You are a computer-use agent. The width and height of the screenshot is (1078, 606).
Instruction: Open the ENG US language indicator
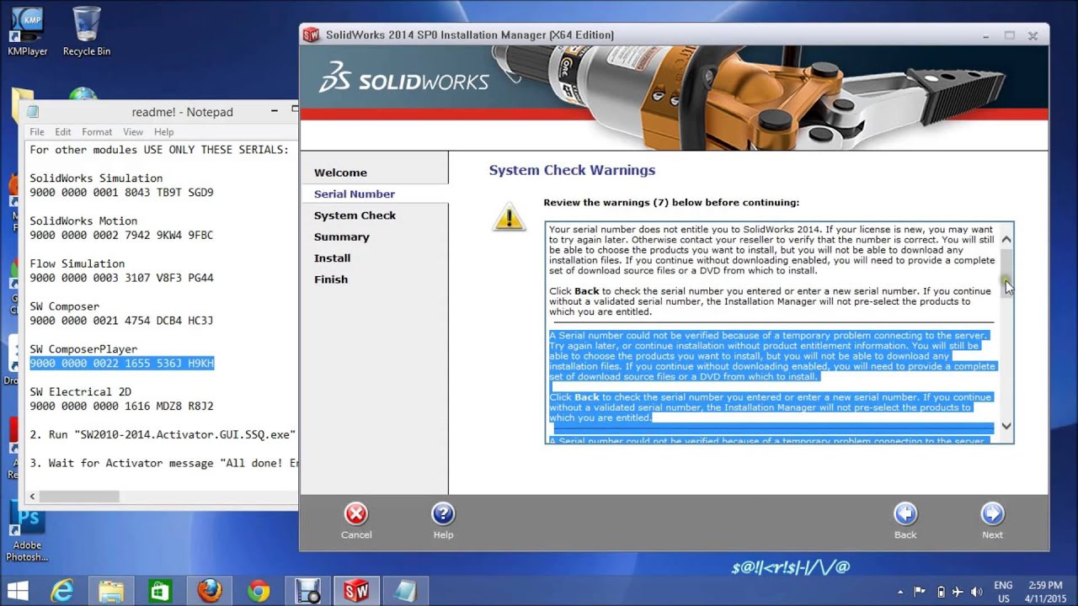pyautogui.click(x=1003, y=591)
